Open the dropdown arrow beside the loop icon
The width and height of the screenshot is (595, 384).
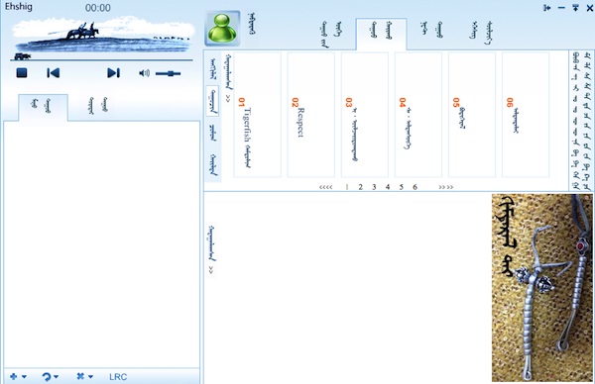coord(57,377)
